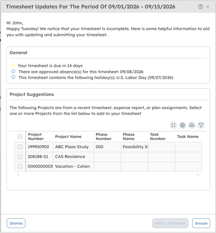Click the U.S. Labor Day holiday text
Viewport: 216px width, 233px height.
(96, 77)
